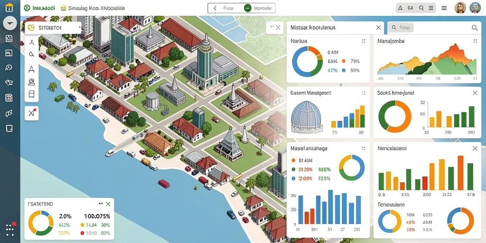This screenshot has height=243, width=486.
Task: Open the clock history icon in dark sidebar
Action: coord(9,67)
